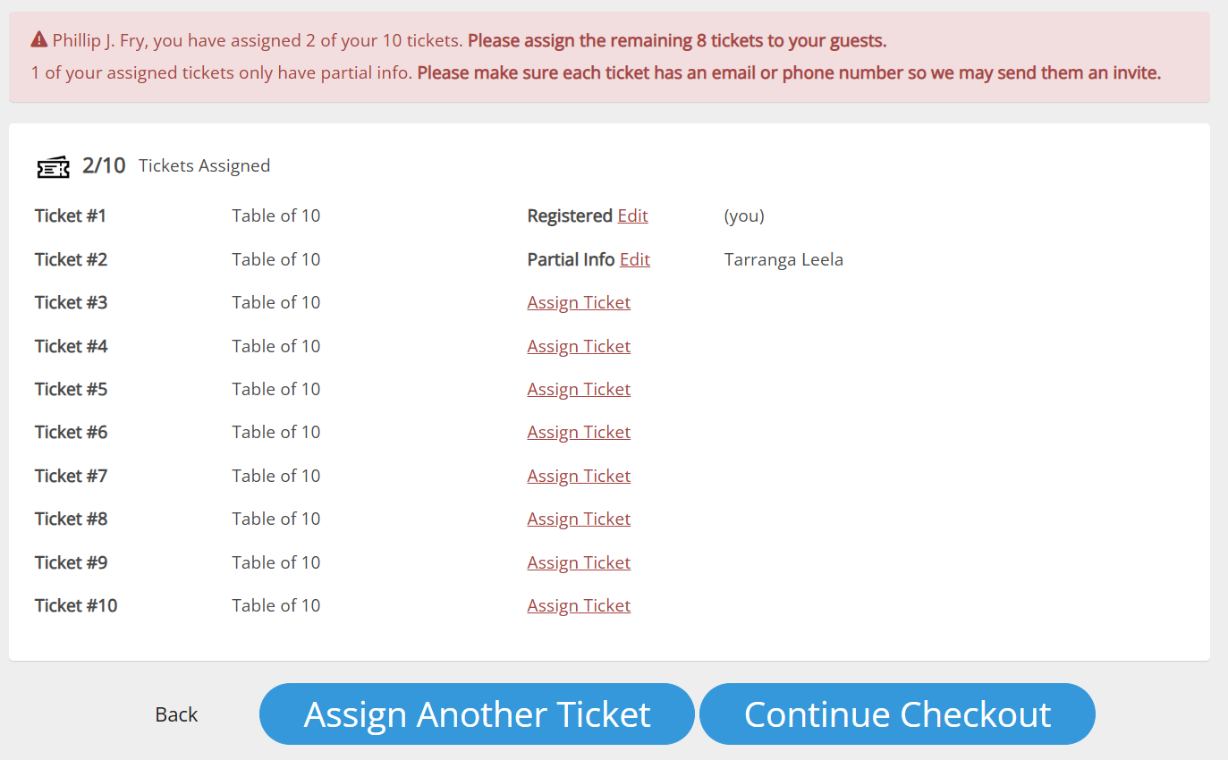The width and height of the screenshot is (1228, 760).
Task: Assign Ticket #6 to a guest
Action: click(579, 433)
